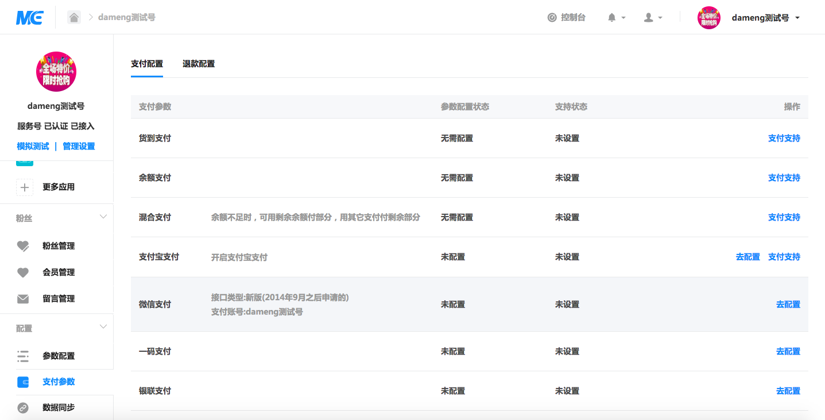Open 粉丝管理 heart icon
This screenshot has width=825, height=420.
tap(23, 246)
